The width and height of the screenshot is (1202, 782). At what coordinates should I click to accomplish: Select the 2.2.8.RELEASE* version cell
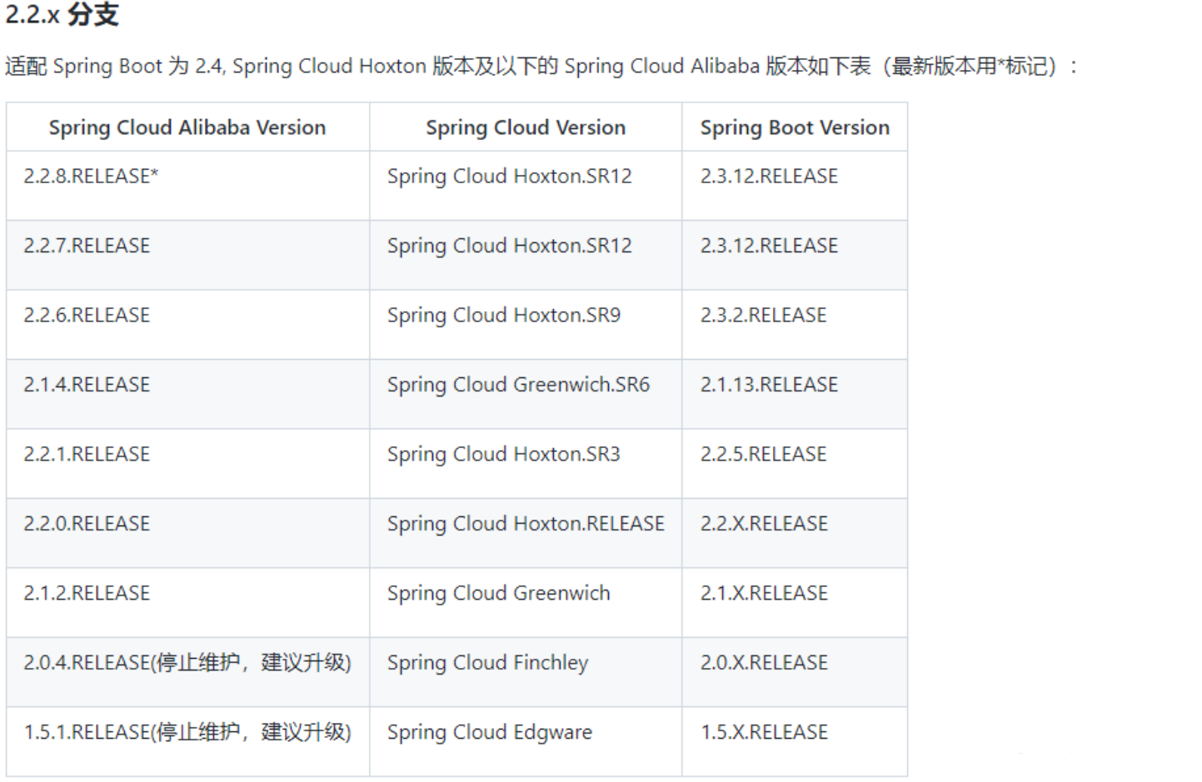tap(91, 177)
